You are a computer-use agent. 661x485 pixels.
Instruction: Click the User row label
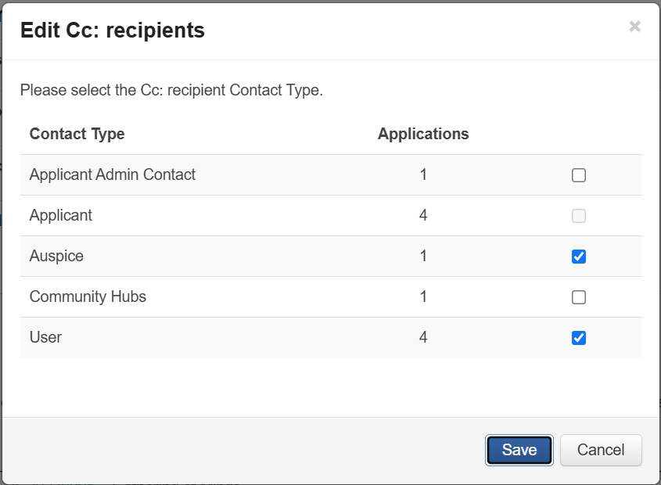pos(45,337)
